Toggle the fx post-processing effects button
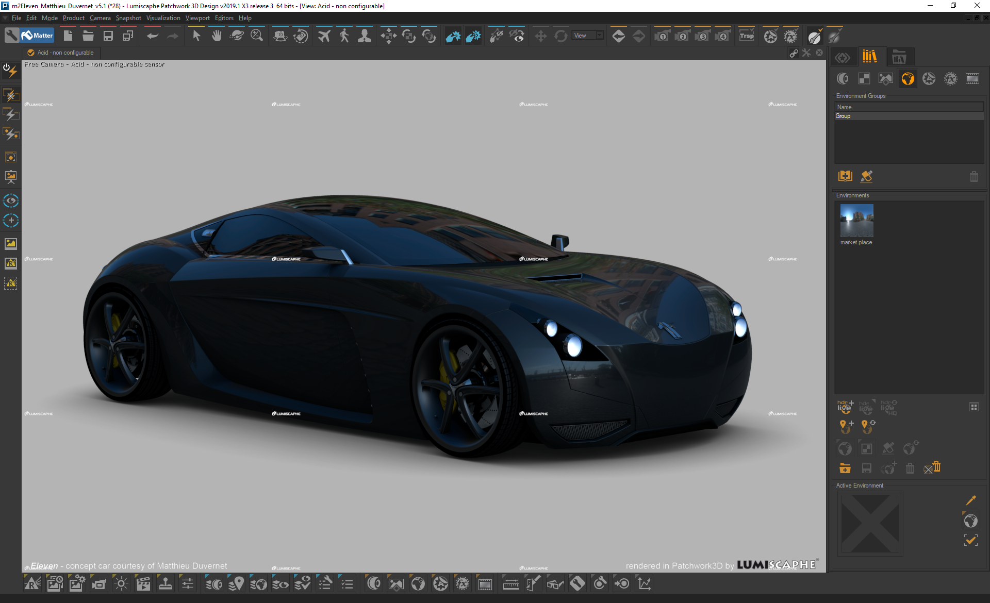This screenshot has height=603, width=990. (790, 36)
